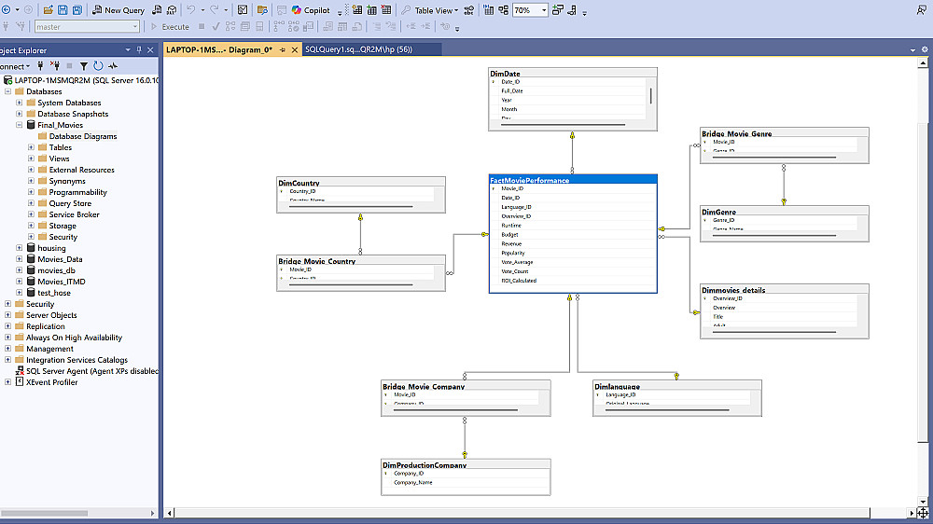This screenshot has width=933, height=524.
Task: Open Copilot from the toolbar
Action: pos(311,10)
